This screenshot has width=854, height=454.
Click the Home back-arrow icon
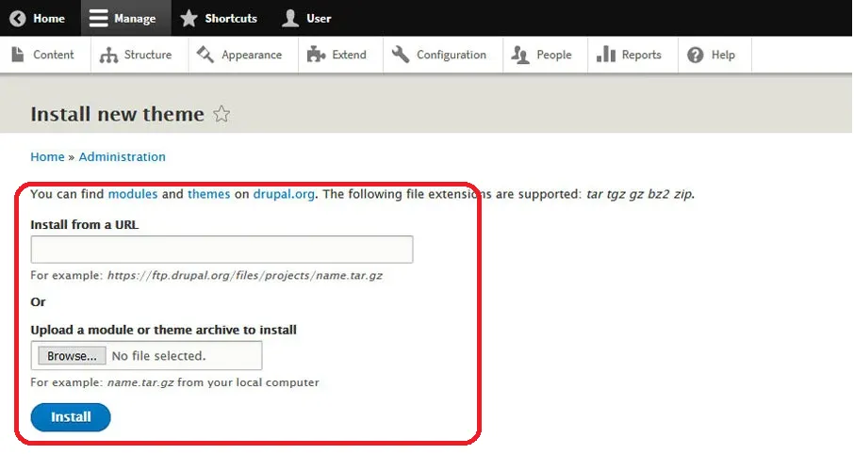[17, 19]
